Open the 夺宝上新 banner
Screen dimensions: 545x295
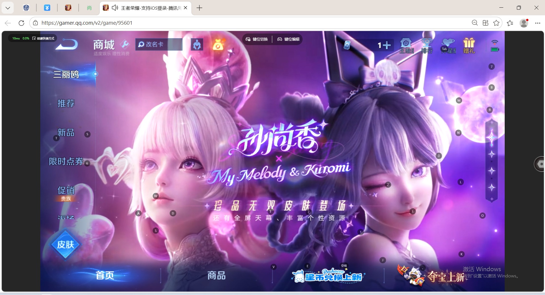431,275
